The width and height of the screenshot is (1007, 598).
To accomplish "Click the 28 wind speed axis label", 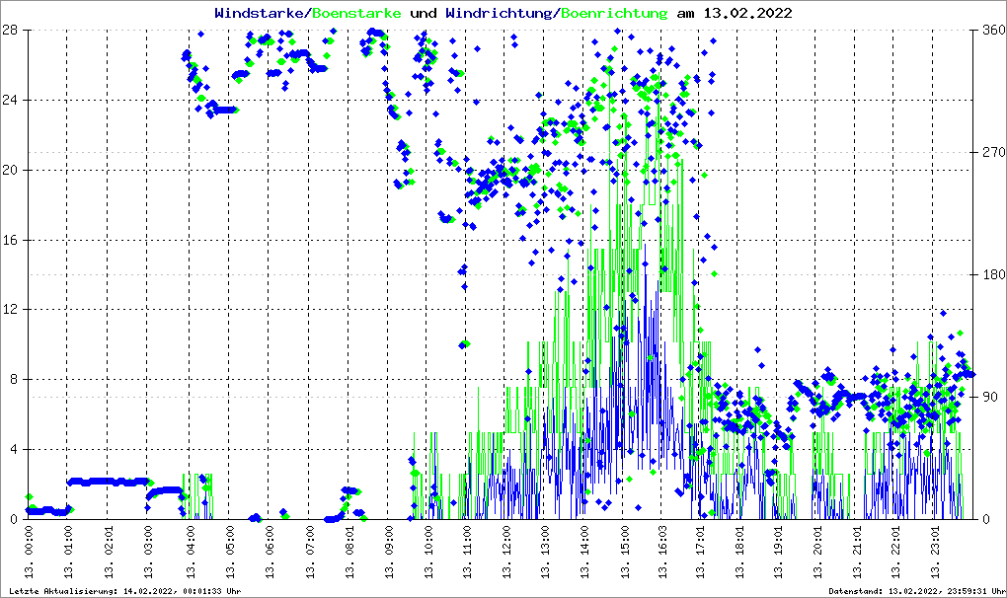I will tap(12, 31).
